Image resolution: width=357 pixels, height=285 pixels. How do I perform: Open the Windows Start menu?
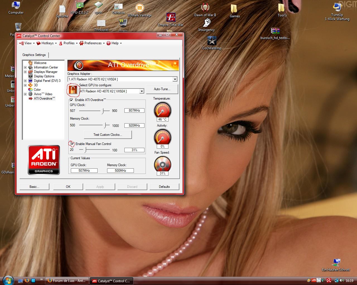click(x=8, y=280)
